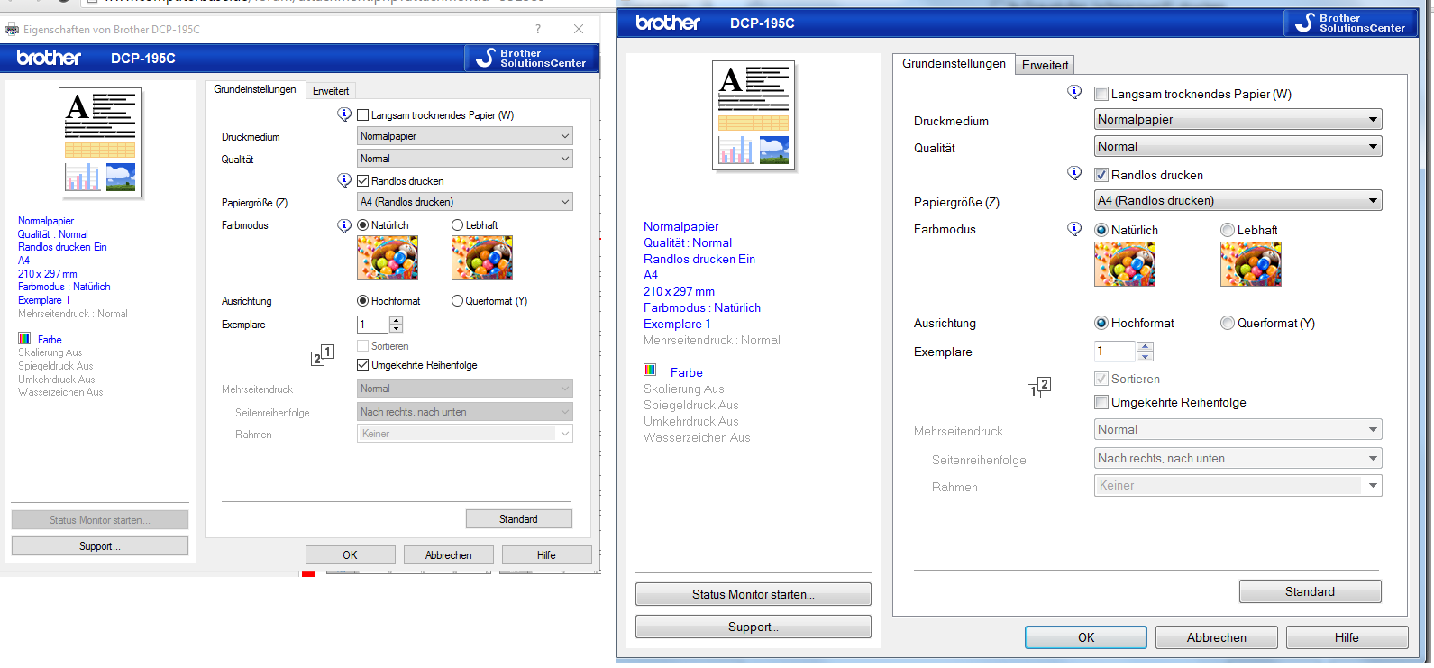The image size is (1434, 668).
Task: Click info icon beside Farbmodus in left dialog
Action: (344, 225)
